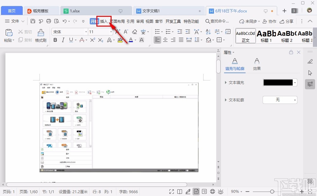
Task: Toggle italic formatting
Action: 63,40
